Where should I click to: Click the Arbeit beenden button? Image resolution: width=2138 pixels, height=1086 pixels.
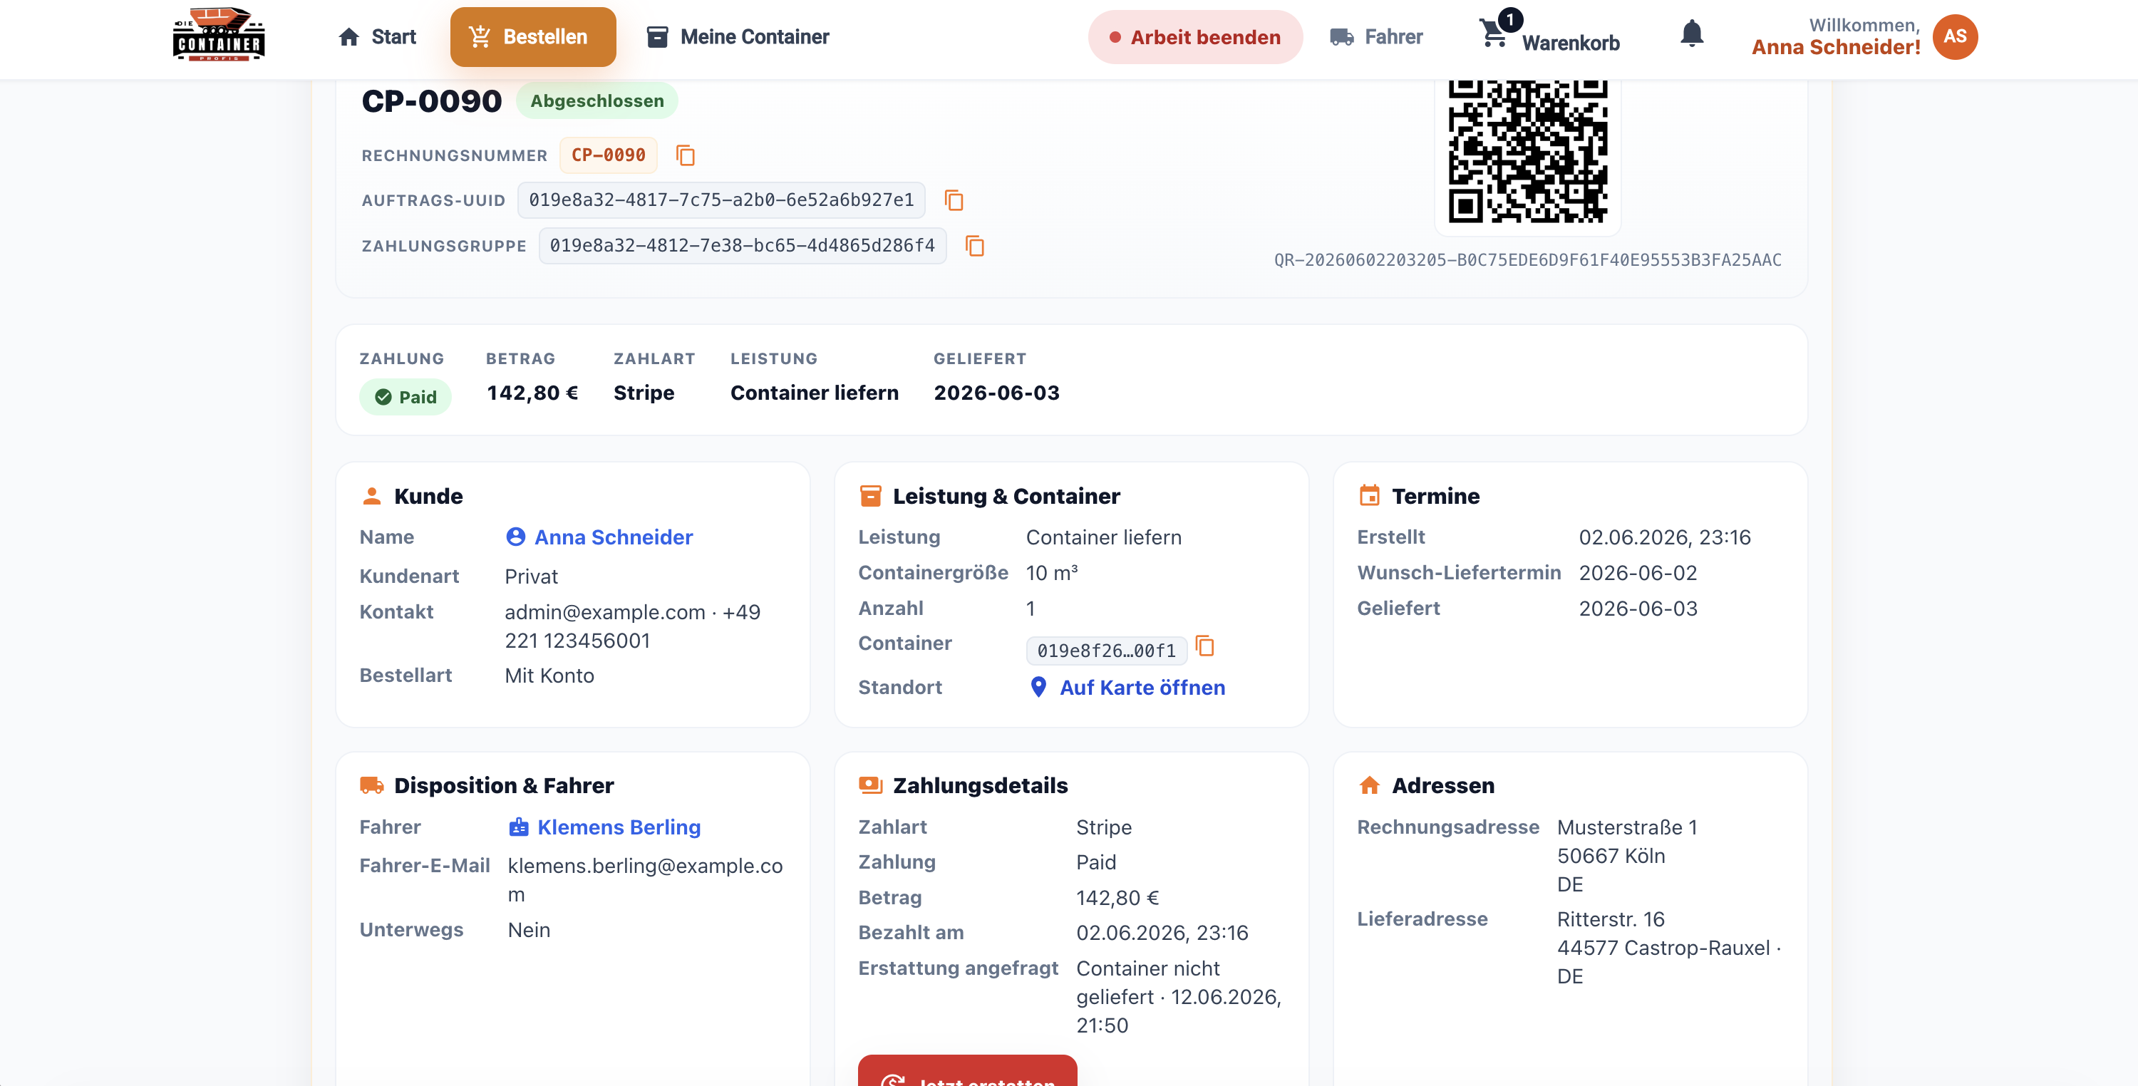[1195, 37]
